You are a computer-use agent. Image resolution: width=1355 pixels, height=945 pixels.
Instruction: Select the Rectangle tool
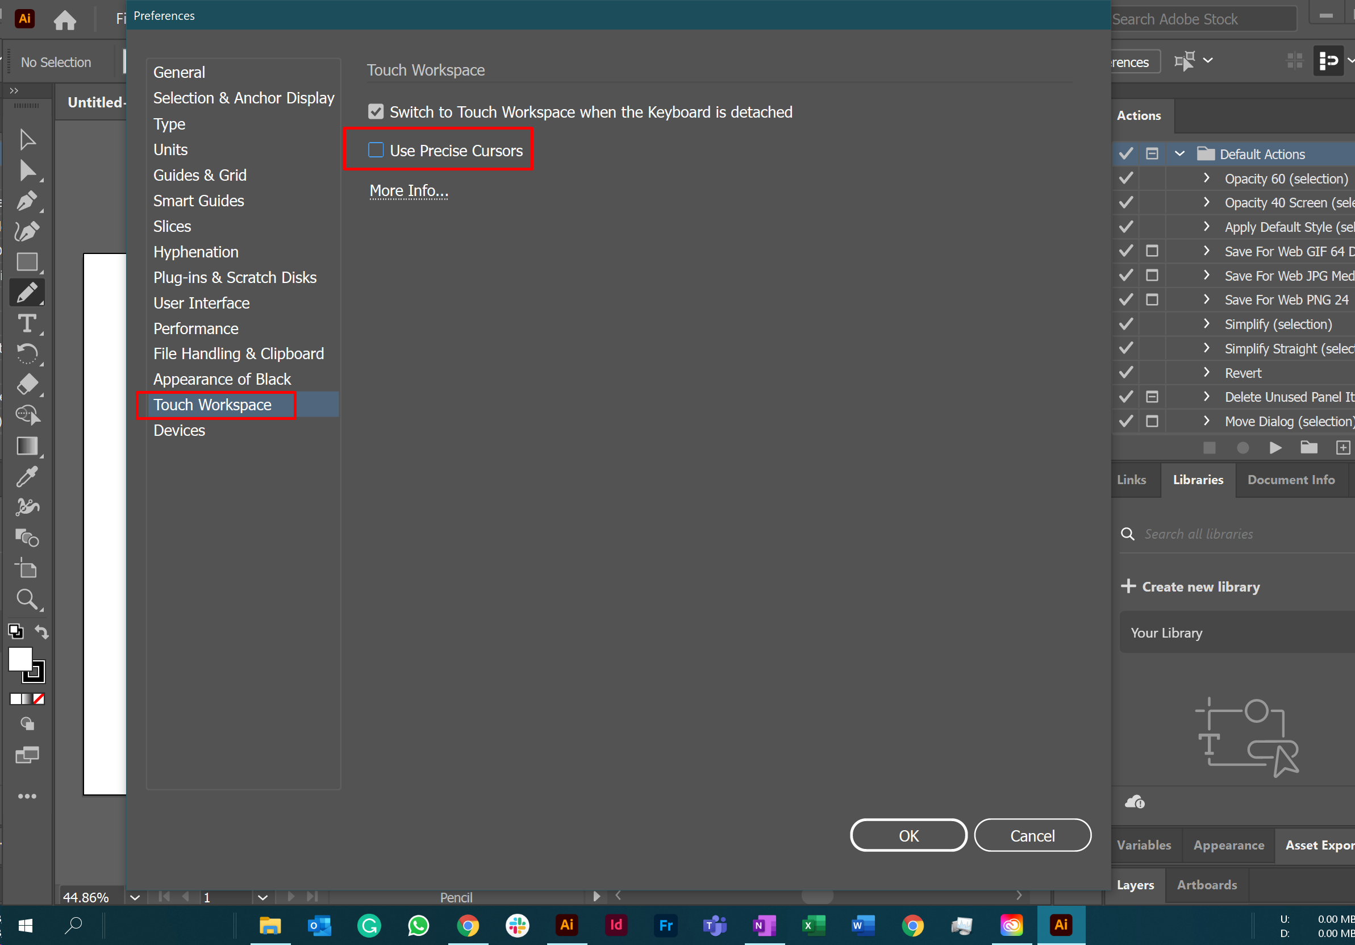pos(27,262)
